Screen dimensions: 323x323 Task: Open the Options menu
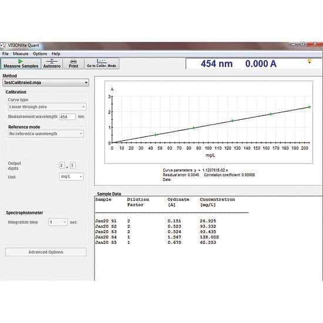(x=40, y=54)
